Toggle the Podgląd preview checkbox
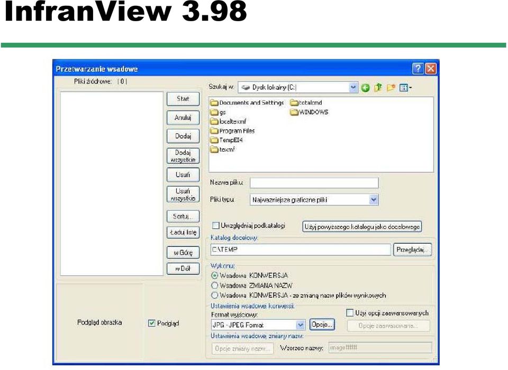This screenshot has width=508, height=370. click(151, 323)
